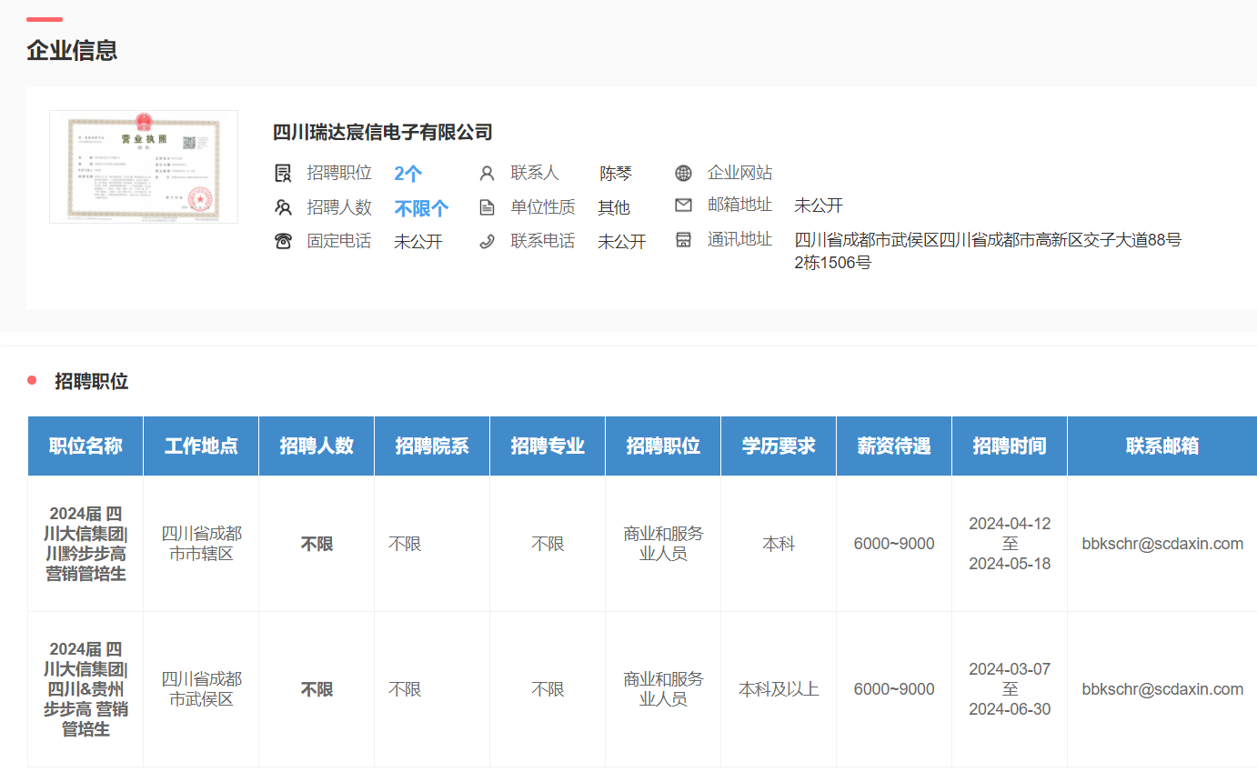
Task: Click the people icon next to 招聘人数
Action: 283,207
